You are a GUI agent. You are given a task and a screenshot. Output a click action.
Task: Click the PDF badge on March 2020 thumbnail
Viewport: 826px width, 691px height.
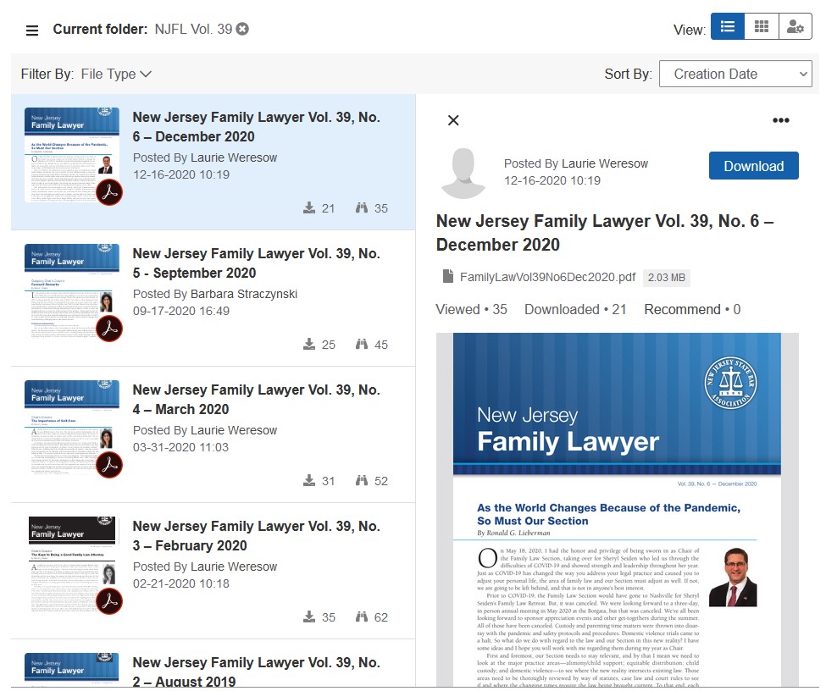click(109, 465)
